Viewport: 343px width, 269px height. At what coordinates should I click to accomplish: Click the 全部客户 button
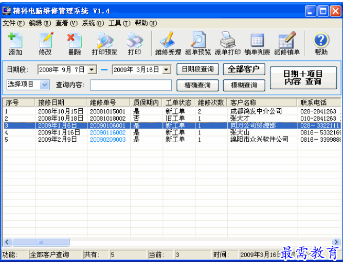(244, 69)
